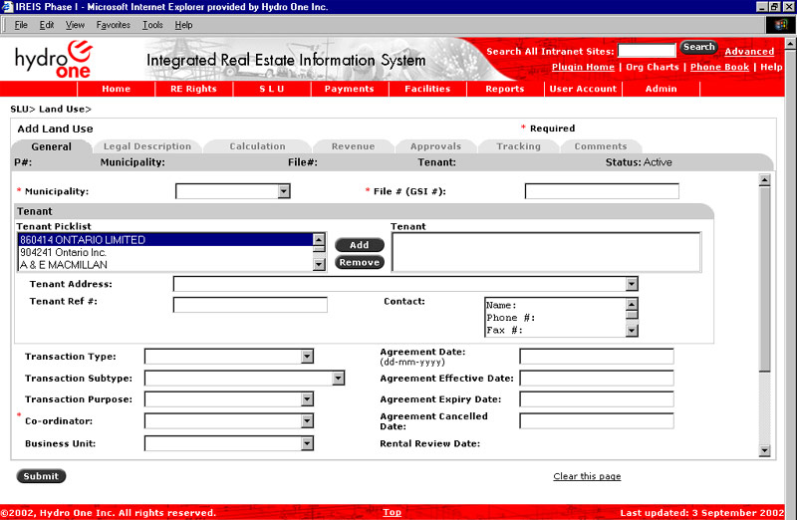Click Contact box scroll down arrow
The height and width of the screenshot is (520, 797).
[x=632, y=331]
